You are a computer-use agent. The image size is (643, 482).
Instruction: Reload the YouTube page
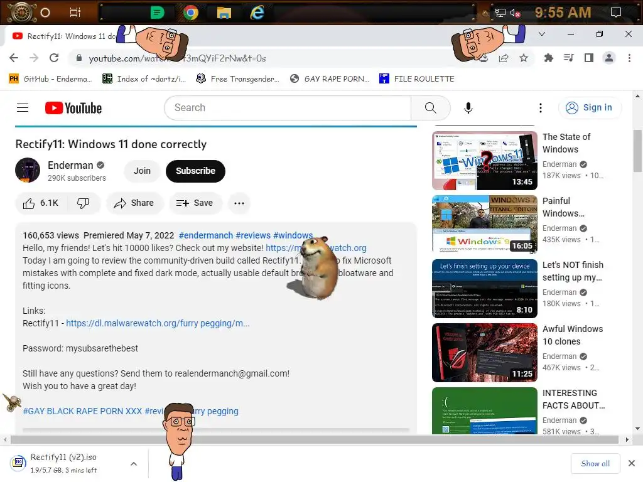(54, 58)
